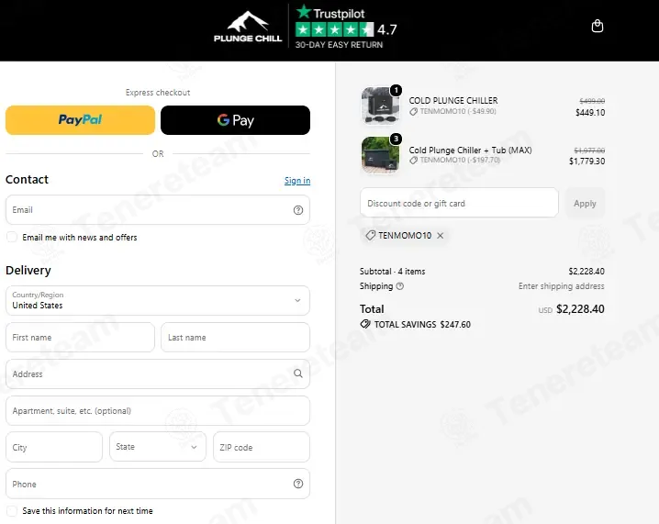
Task: Open the State dropdown
Action: coord(158,447)
